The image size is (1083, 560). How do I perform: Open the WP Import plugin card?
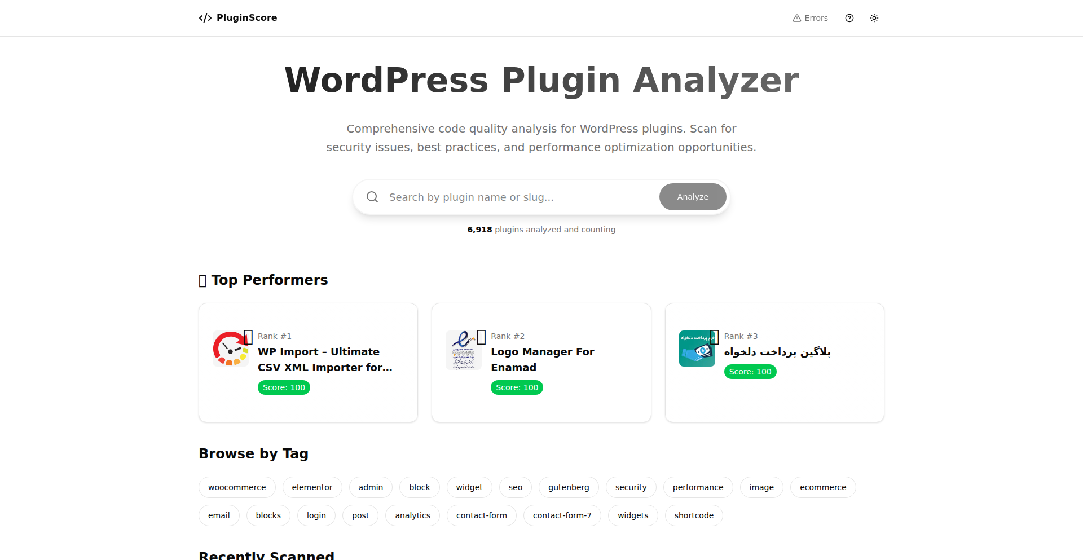tap(307, 362)
